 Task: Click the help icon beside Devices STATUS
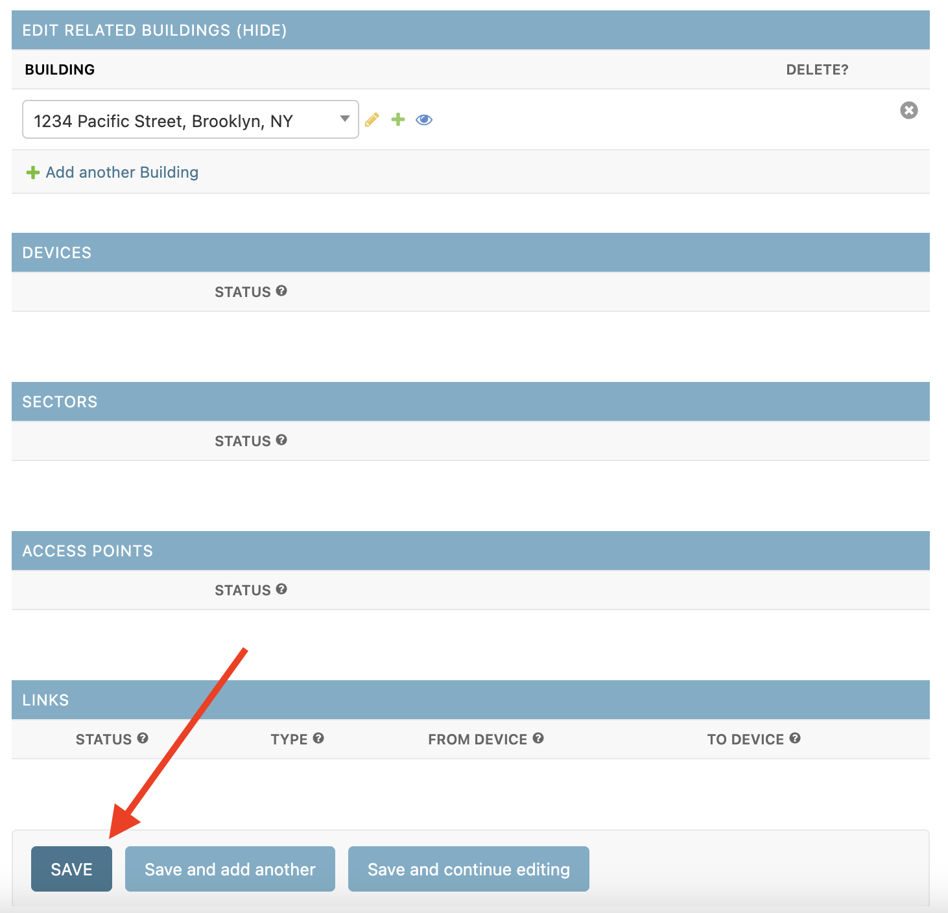pyautogui.click(x=281, y=290)
